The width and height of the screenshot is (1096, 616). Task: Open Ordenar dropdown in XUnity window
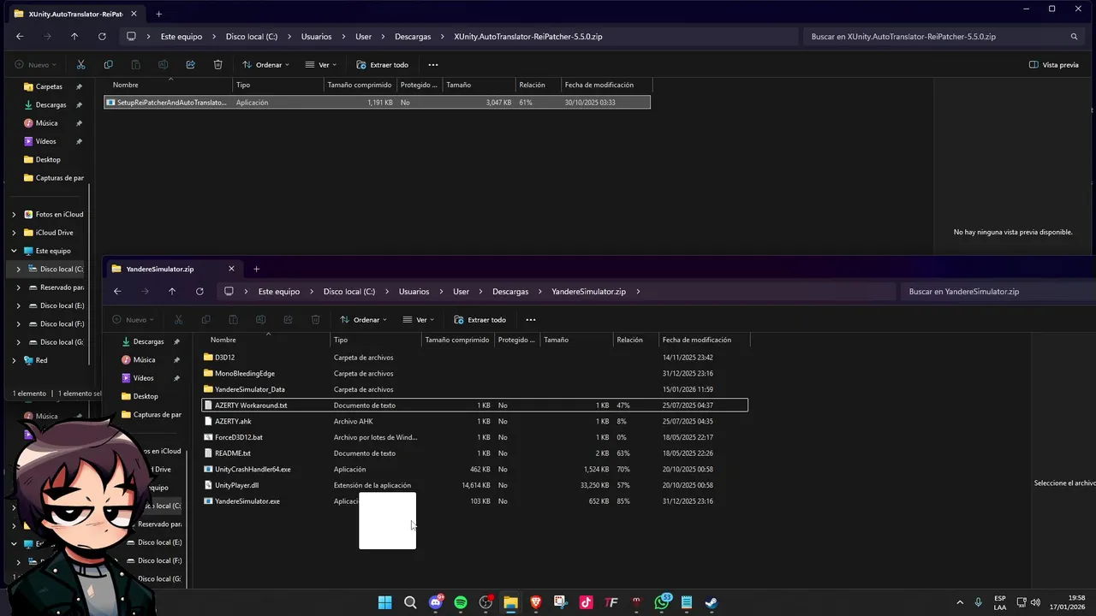click(265, 65)
